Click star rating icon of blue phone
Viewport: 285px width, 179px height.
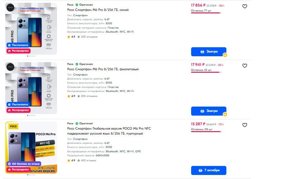69,37
